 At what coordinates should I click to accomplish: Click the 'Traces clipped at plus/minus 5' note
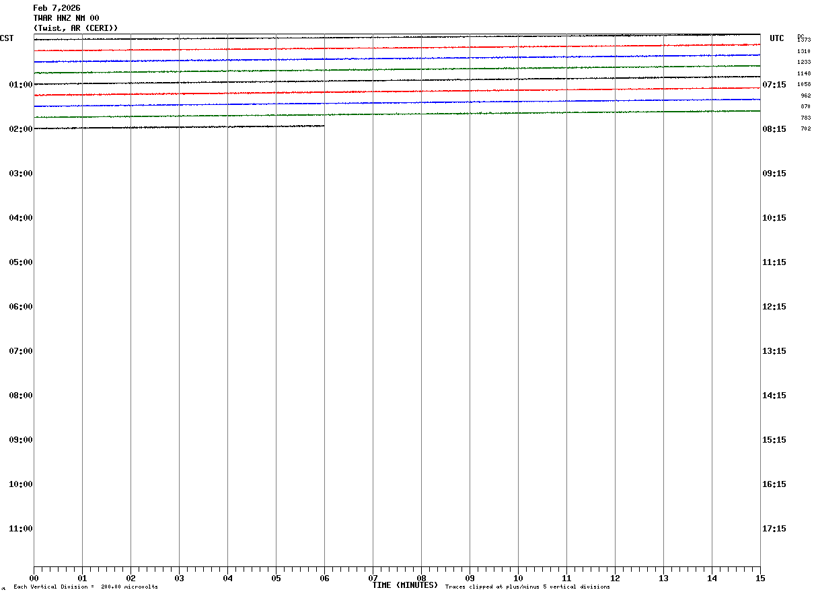[x=527, y=587]
